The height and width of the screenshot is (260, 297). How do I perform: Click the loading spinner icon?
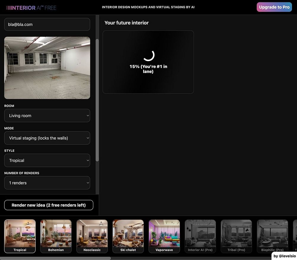(x=149, y=56)
